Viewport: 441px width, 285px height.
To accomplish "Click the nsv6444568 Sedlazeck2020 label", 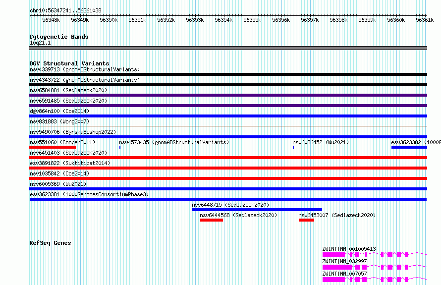I will pos(238,215).
